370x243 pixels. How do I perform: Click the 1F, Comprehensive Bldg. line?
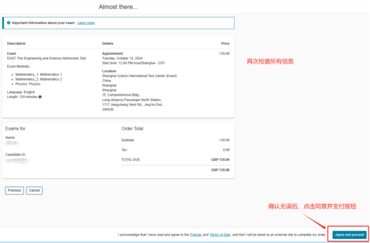click(x=122, y=95)
